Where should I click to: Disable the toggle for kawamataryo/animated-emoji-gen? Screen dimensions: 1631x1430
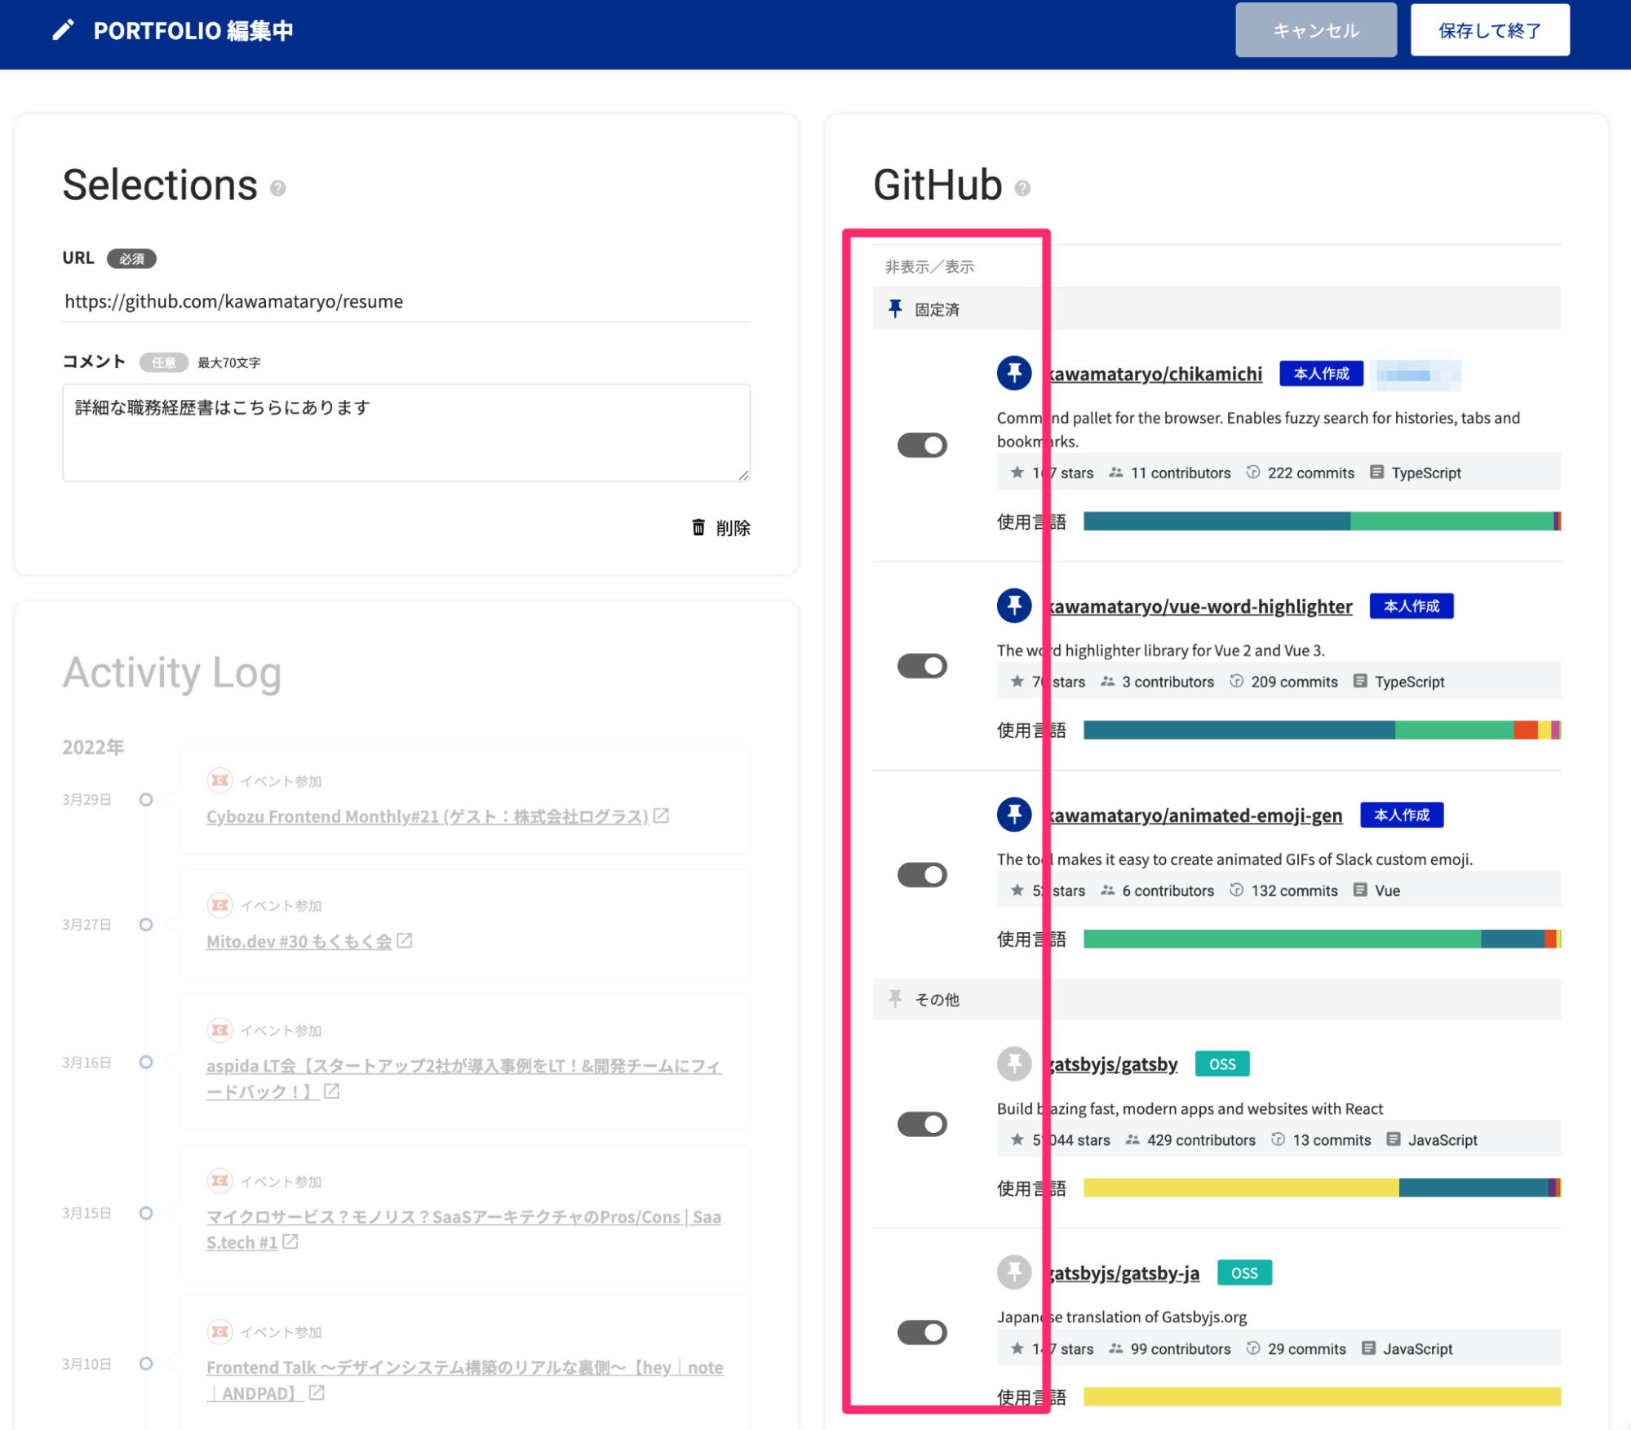click(x=922, y=874)
